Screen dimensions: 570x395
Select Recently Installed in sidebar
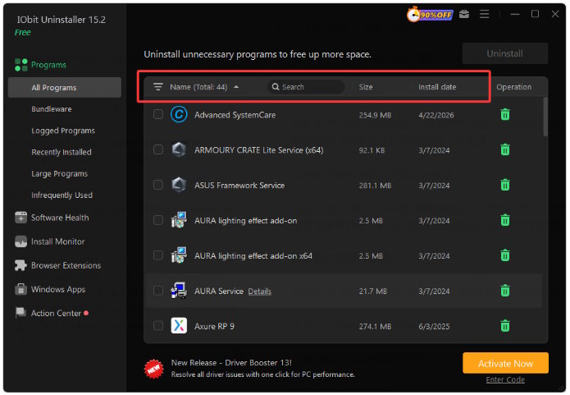61,152
